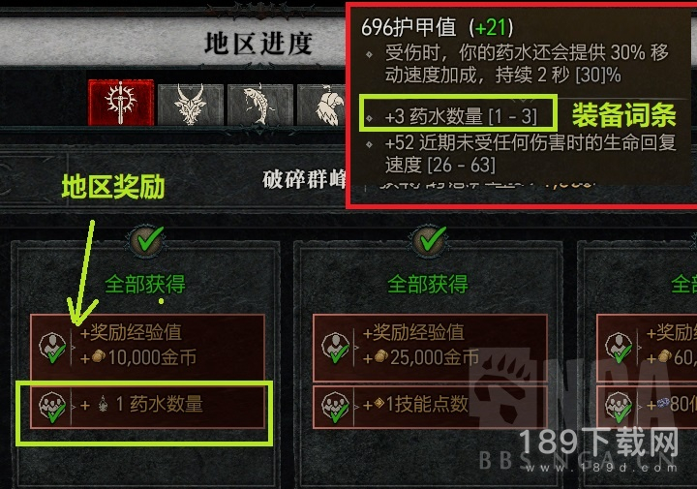Click the 地区进度 title header

pyautogui.click(x=258, y=44)
